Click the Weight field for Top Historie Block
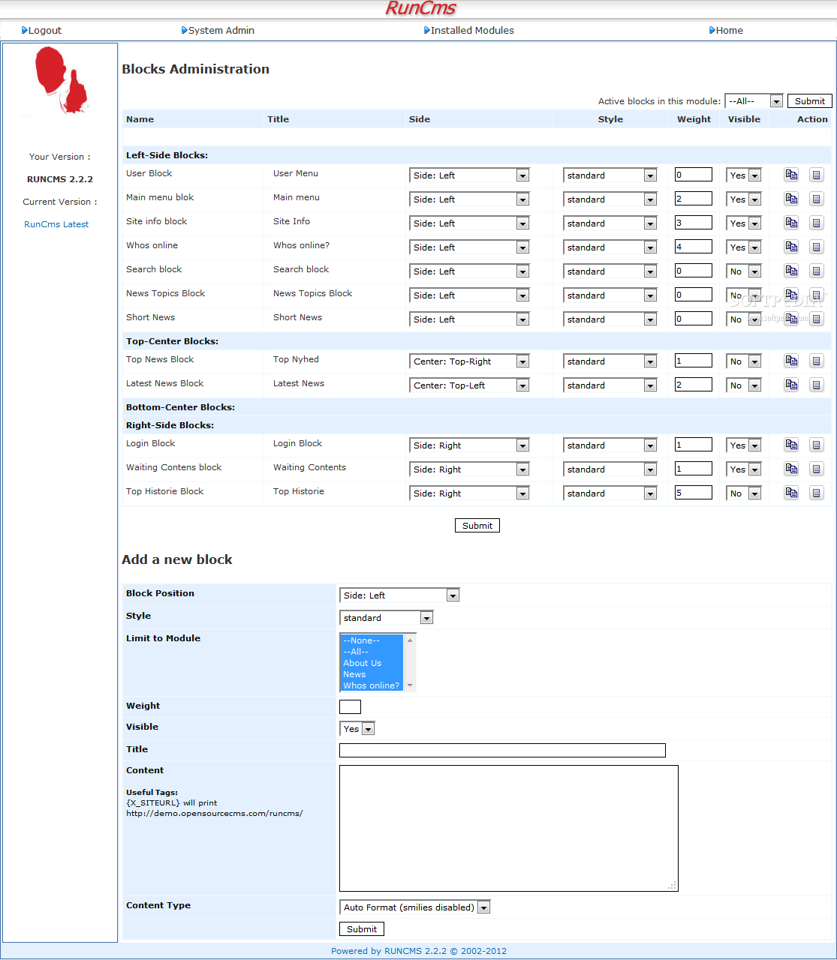This screenshot has height=960, width=837. coord(694,493)
